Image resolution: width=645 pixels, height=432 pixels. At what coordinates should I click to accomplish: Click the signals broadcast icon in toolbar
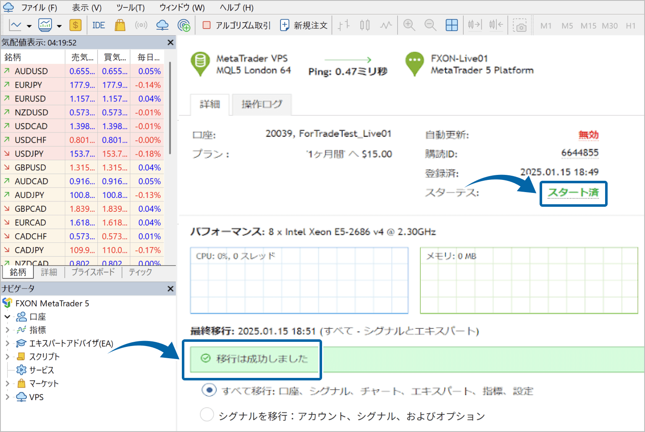141,26
